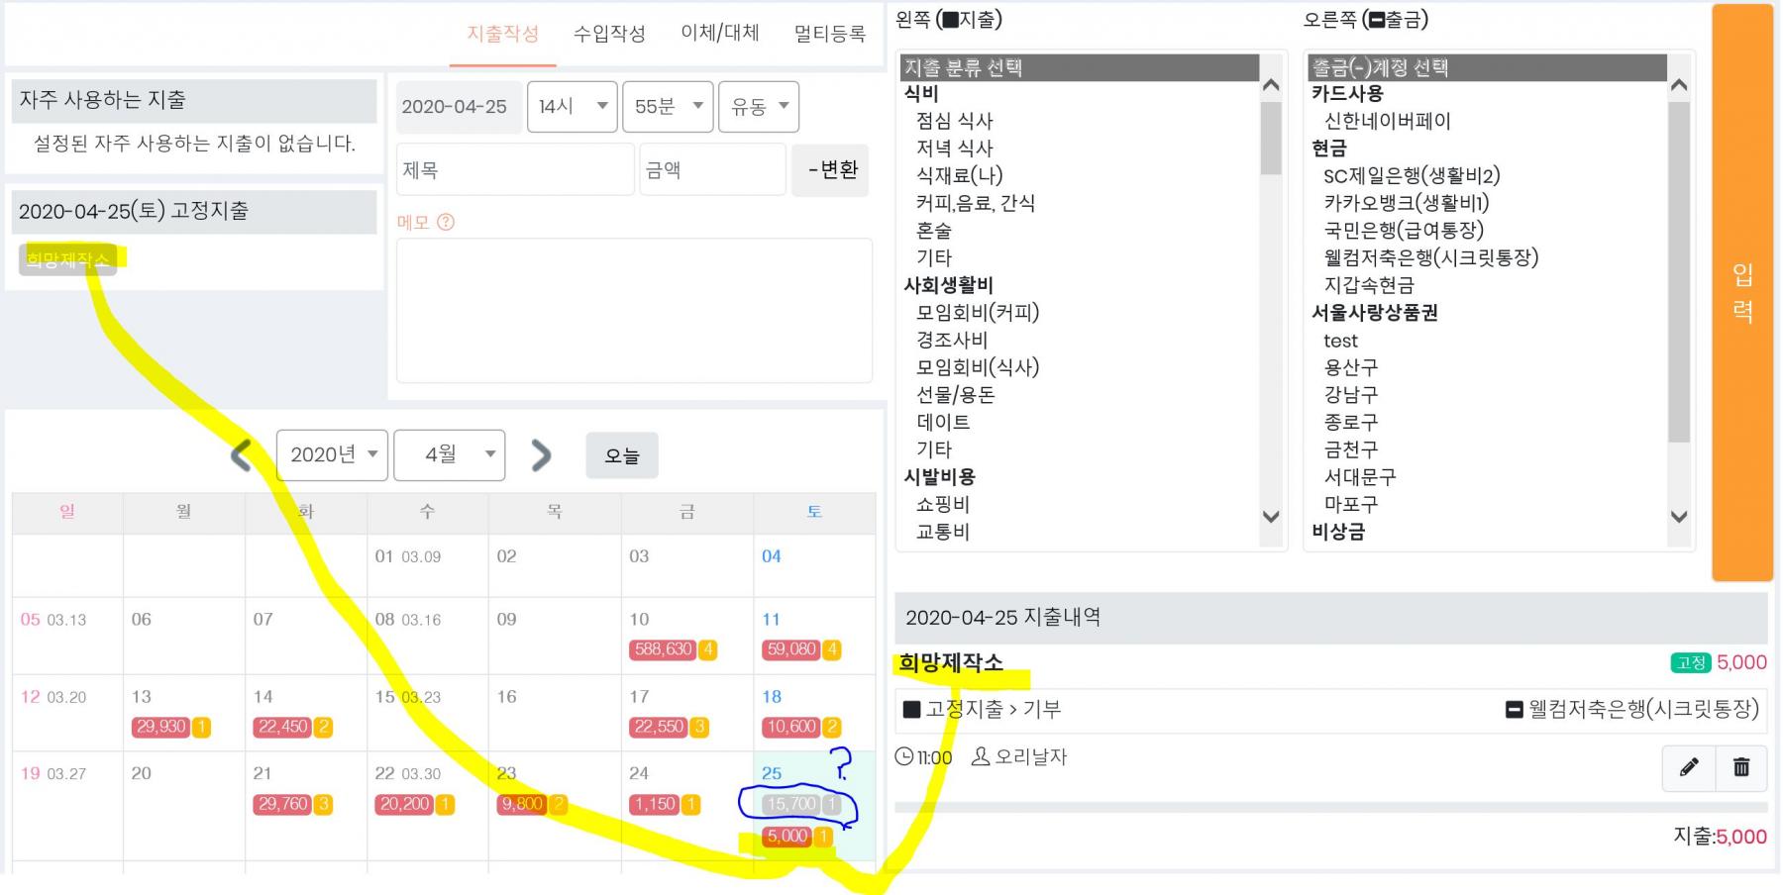
Task: Open the year selector showing 2020년
Action: (x=332, y=455)
